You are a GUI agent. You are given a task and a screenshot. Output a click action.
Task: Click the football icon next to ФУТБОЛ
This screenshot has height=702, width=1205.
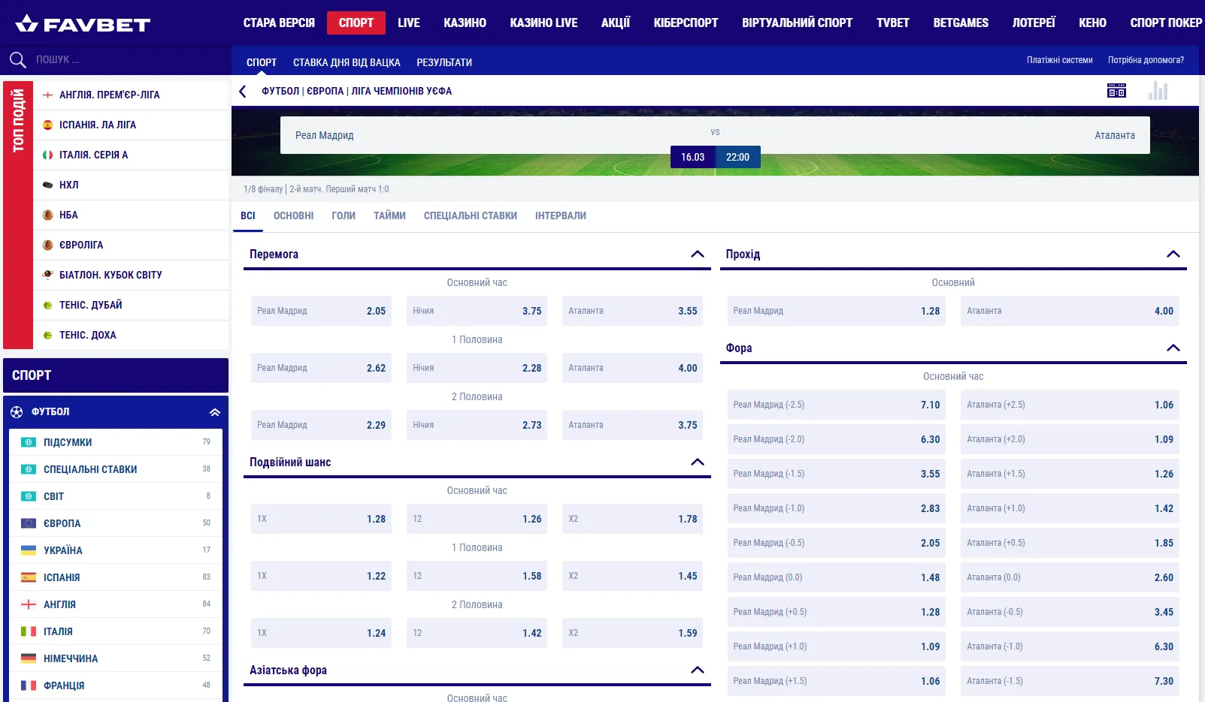(17, 412)
